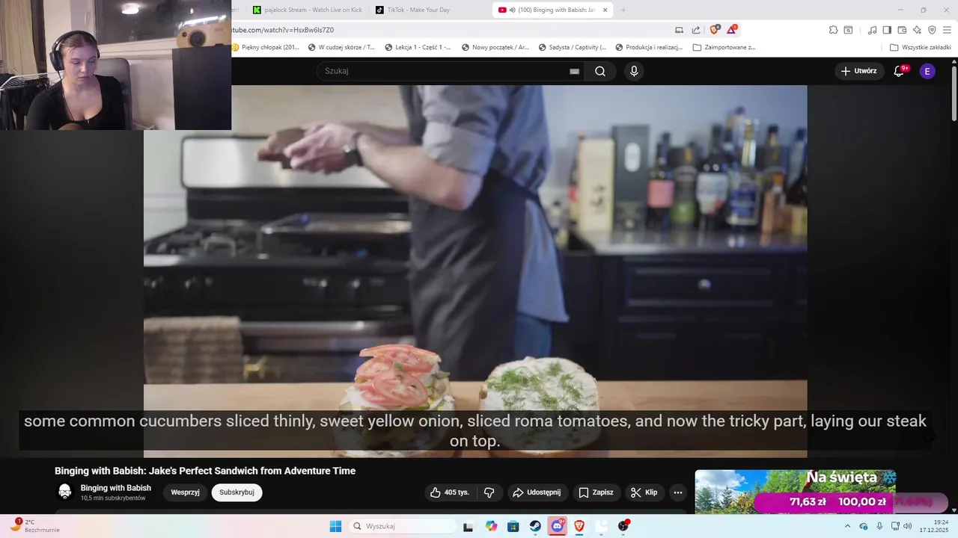Toggle the browser sidebar panel icon
Screen dimensions: 958x538
pos(887,30)
